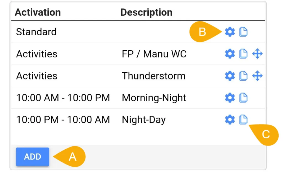Viewport: 283px width, 172px height.
Task: Open settings gear for Standard row
Action: click(x=230, y=32)
